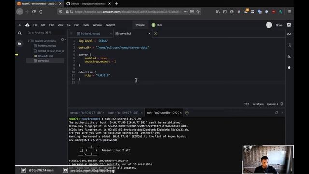Switch to GitHub browser tab
The height and width of the screenshot is (174, 309).
click(88, 4)
